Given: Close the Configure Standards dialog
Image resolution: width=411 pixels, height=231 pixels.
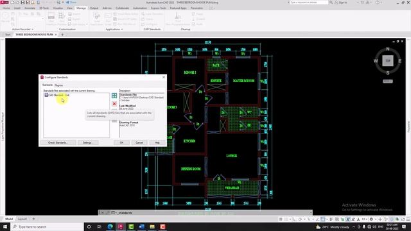Looking at the screenshot, I should 164,77.
